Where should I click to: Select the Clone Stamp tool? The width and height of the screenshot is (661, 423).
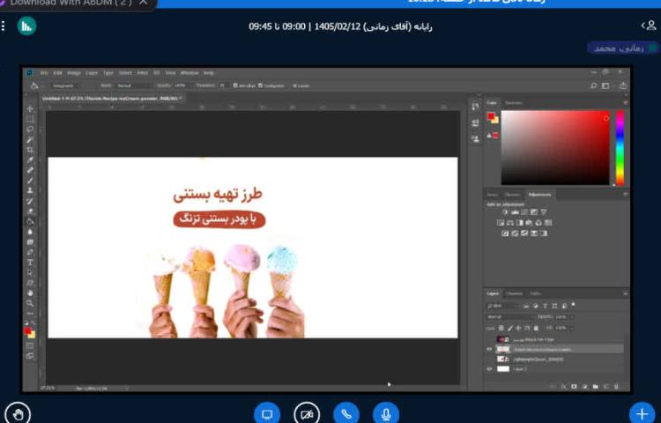(x=30, y=190)
